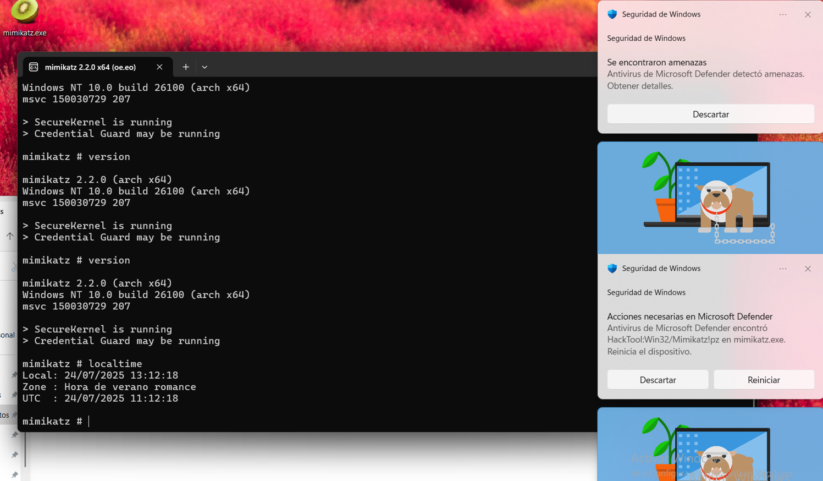The image size is (823, 481).
Task: Click 'Se encontraron amenazas' heading text
Action: (x=656, y=63)
